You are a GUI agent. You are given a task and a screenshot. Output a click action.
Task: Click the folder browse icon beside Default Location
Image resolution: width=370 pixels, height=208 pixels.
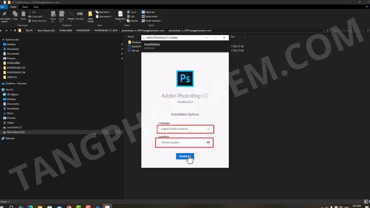click(208, 142)
